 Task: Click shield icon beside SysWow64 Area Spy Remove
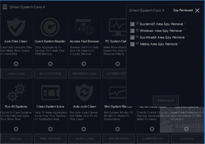coord(137,37)
